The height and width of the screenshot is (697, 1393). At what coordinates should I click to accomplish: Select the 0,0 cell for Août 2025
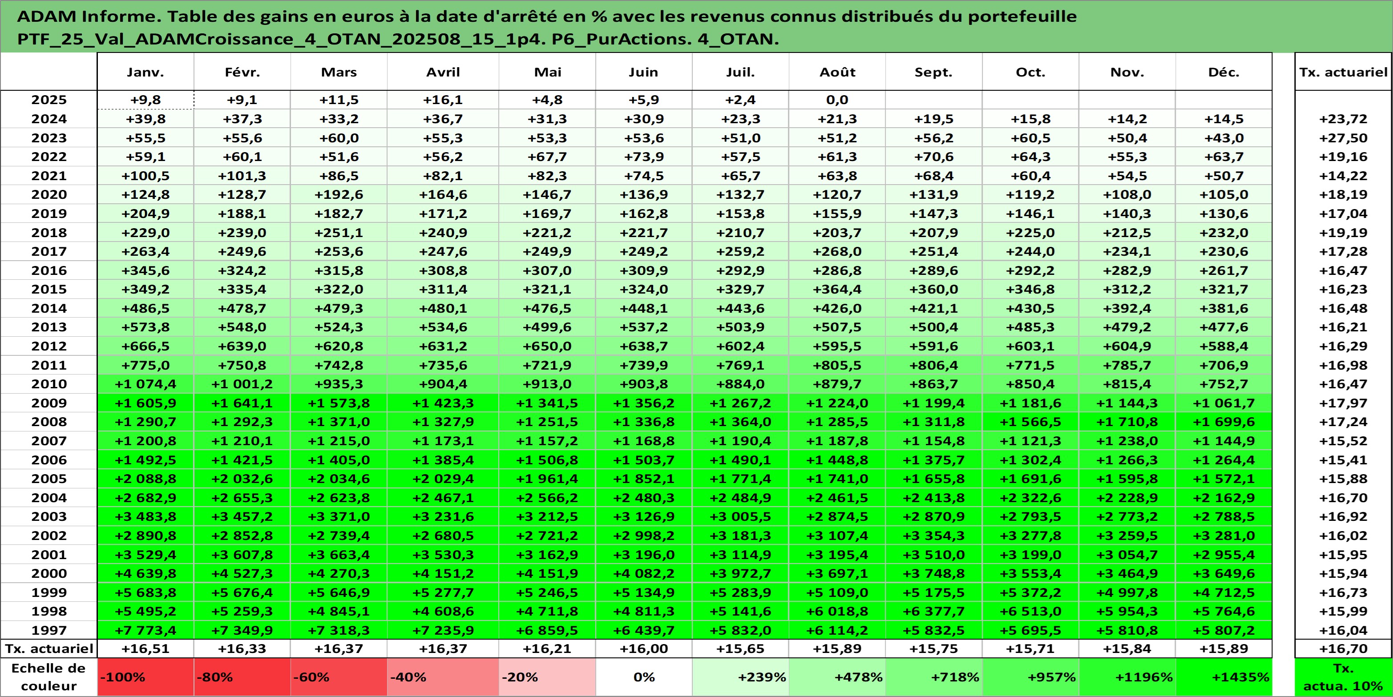click(x=837, y=100)
